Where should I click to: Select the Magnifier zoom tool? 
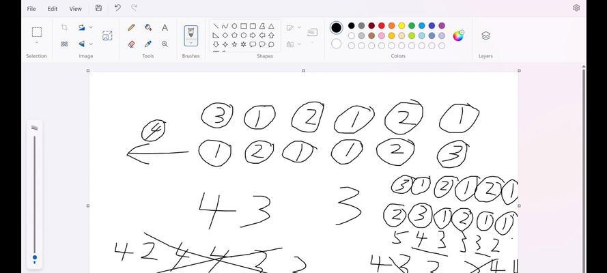(165, 44)
